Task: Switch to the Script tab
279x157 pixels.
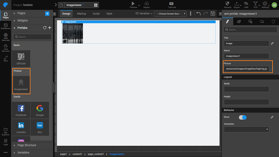Action: pyautogui.click(x=96, y=14)
